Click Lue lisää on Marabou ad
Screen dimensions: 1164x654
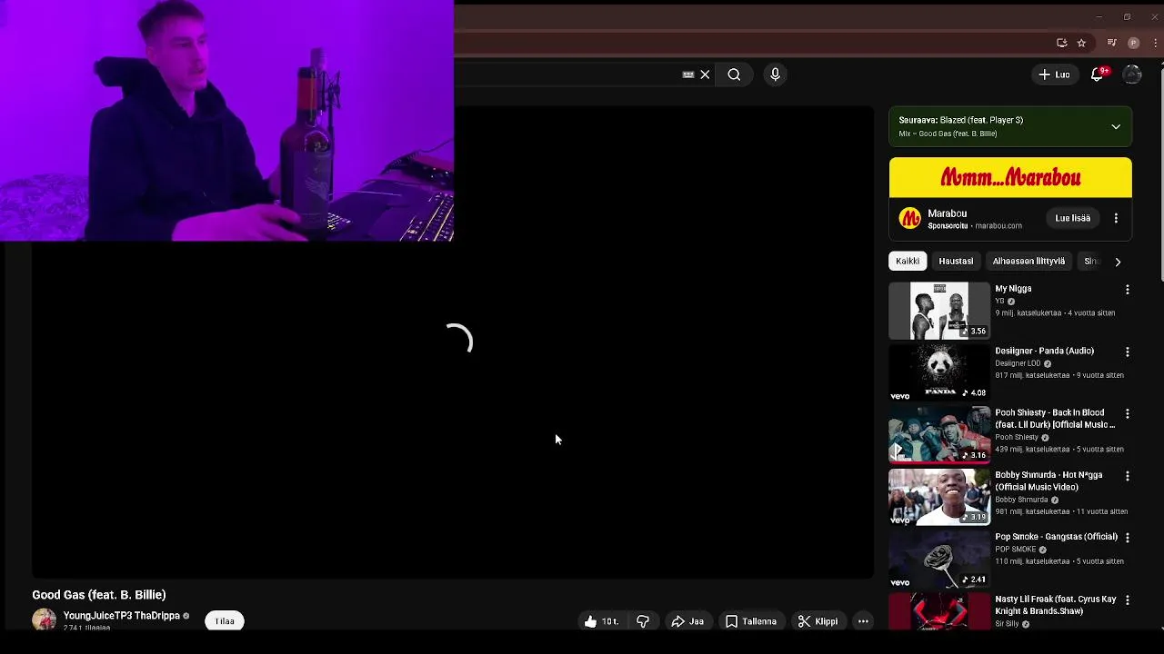[x=1072, y=218]
